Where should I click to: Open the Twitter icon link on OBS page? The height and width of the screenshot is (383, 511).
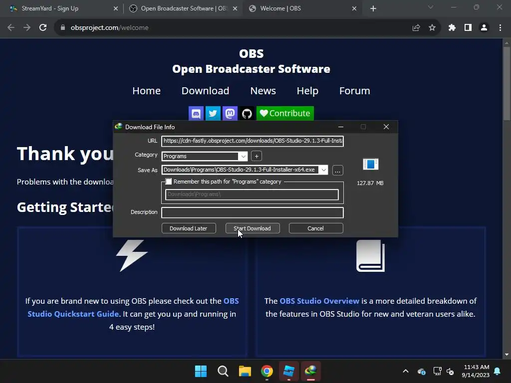click(213, 113)
